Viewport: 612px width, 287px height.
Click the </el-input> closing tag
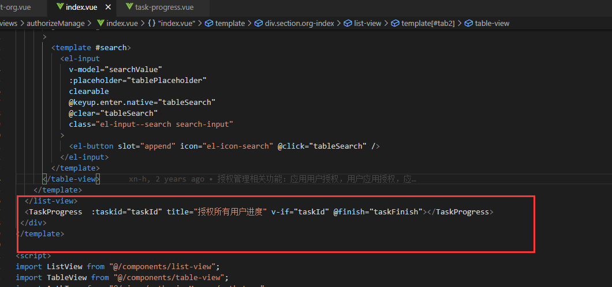point(84,157)
